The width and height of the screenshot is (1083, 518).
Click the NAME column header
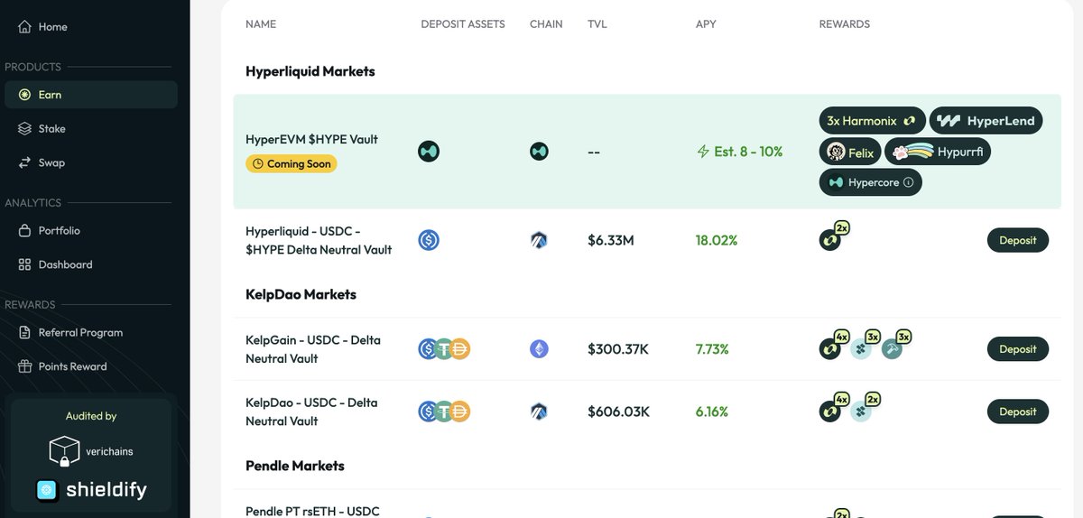click(261, 24)
